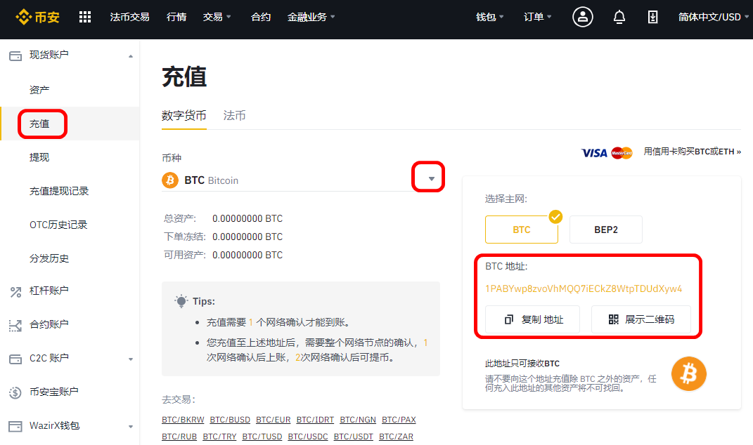The height and width of the screenshot is (445, 753).
Task: Open the BTC/TUSD trading pair link
Action: pyautogui.click(x=262, y=437)
